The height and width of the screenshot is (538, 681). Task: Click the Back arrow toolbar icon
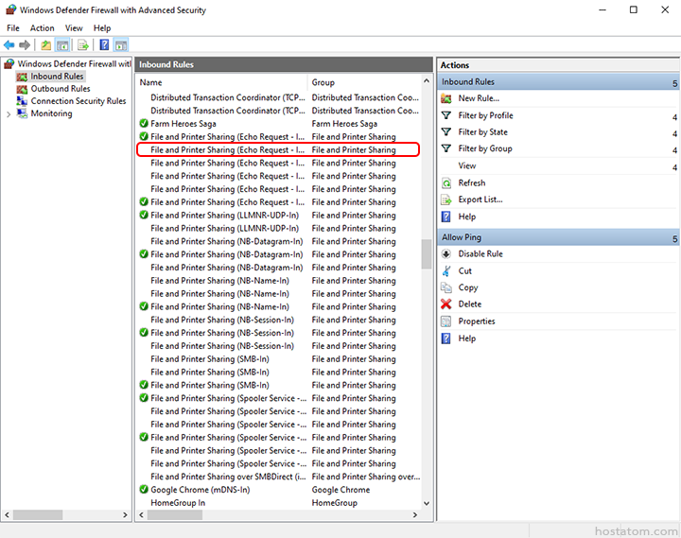[9, 44]
